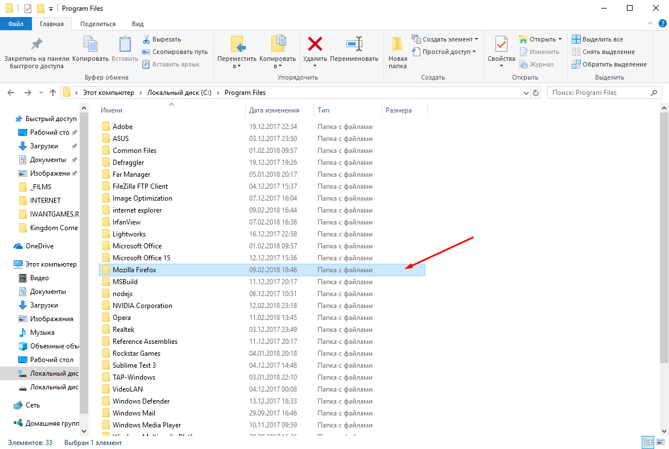Open recent locations dropdown arrow
This screenshot has height=449, width=669.
[41, 93]
